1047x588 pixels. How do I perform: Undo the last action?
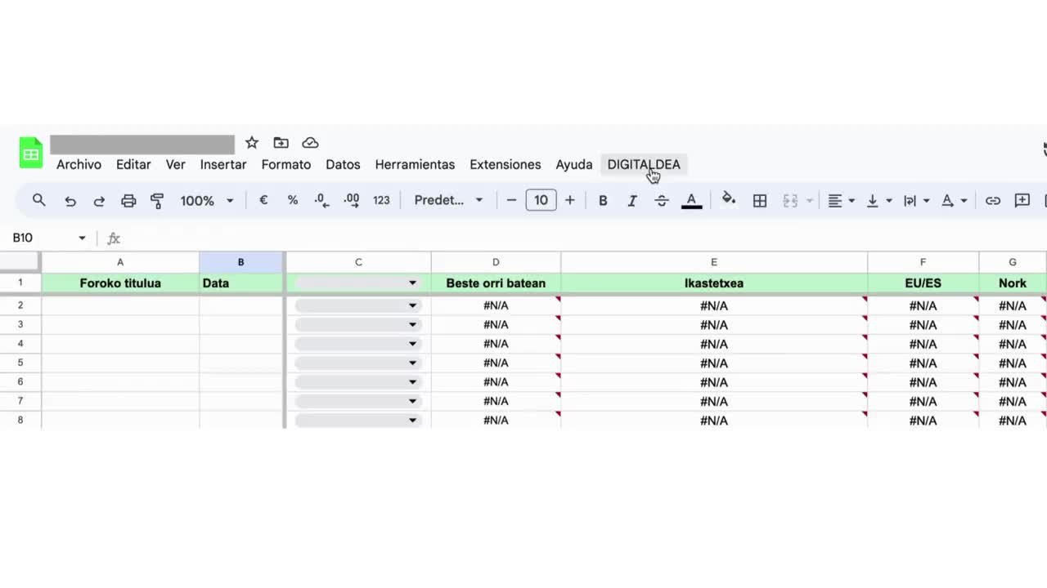70,201
